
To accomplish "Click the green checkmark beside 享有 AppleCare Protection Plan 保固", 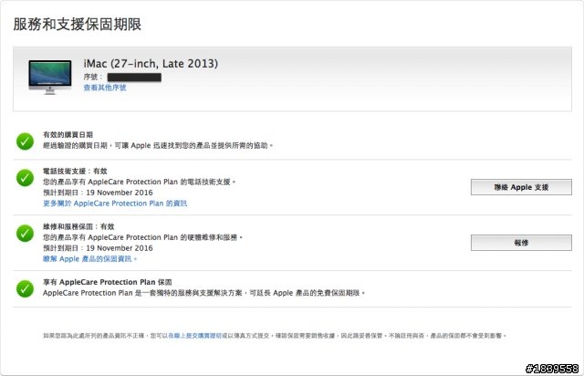I will pyautogui.click(x=25, y=288).
